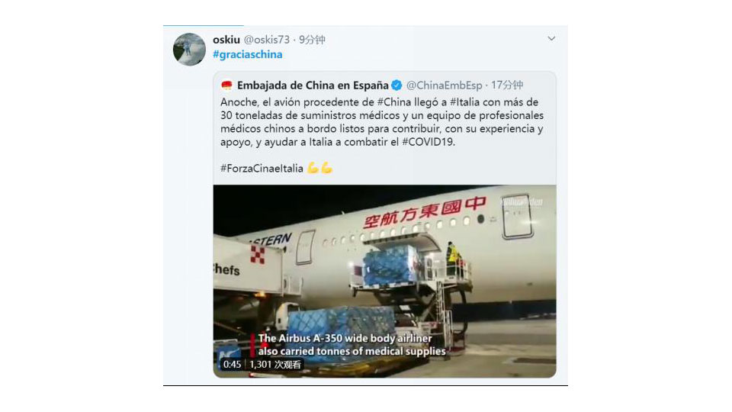The width and height of the screenshot is (732, 412).
Task: Play the airplane cargo video
Action: (384, 282)
